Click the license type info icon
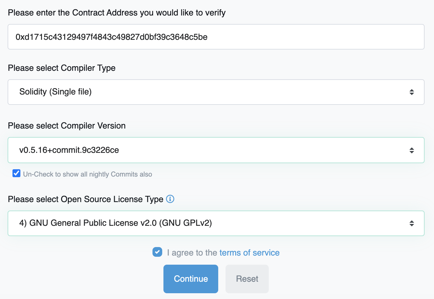434x299 pixels. pos(170,199)
